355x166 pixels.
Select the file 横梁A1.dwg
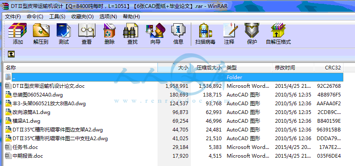pyautogui.click(x=27, y=121)
